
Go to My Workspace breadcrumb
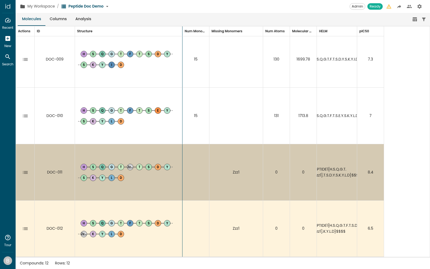[x=41, y=6]
